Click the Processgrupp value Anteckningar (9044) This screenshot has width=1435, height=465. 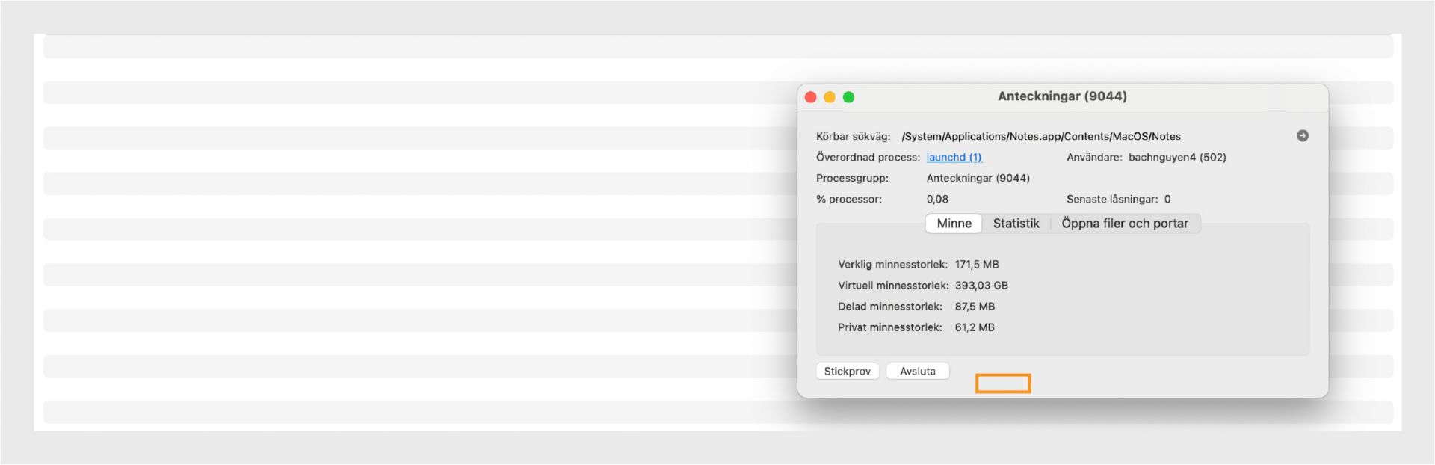pos(978,178)
